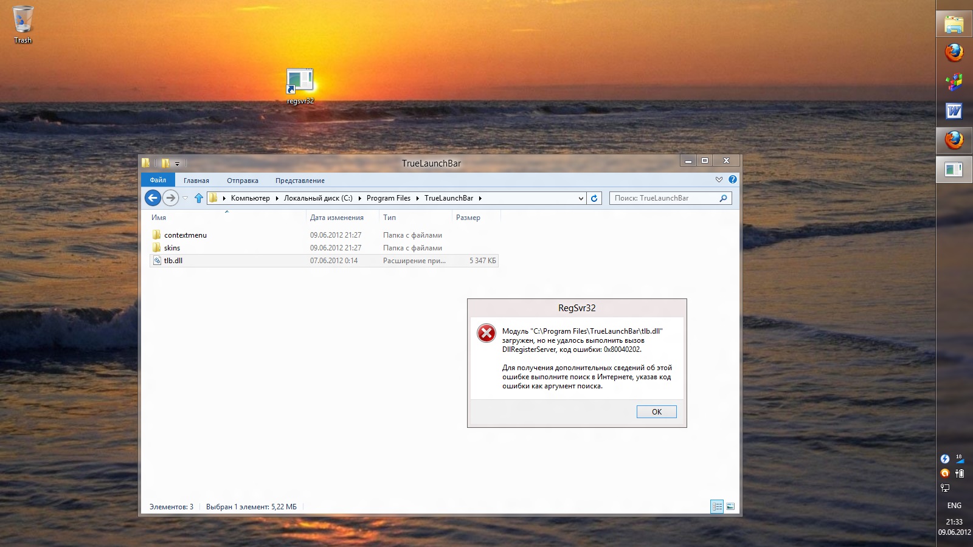This screenshot has width=973, height=547.
Task: Switch to details view in status bar
Action: pos(717,506)
